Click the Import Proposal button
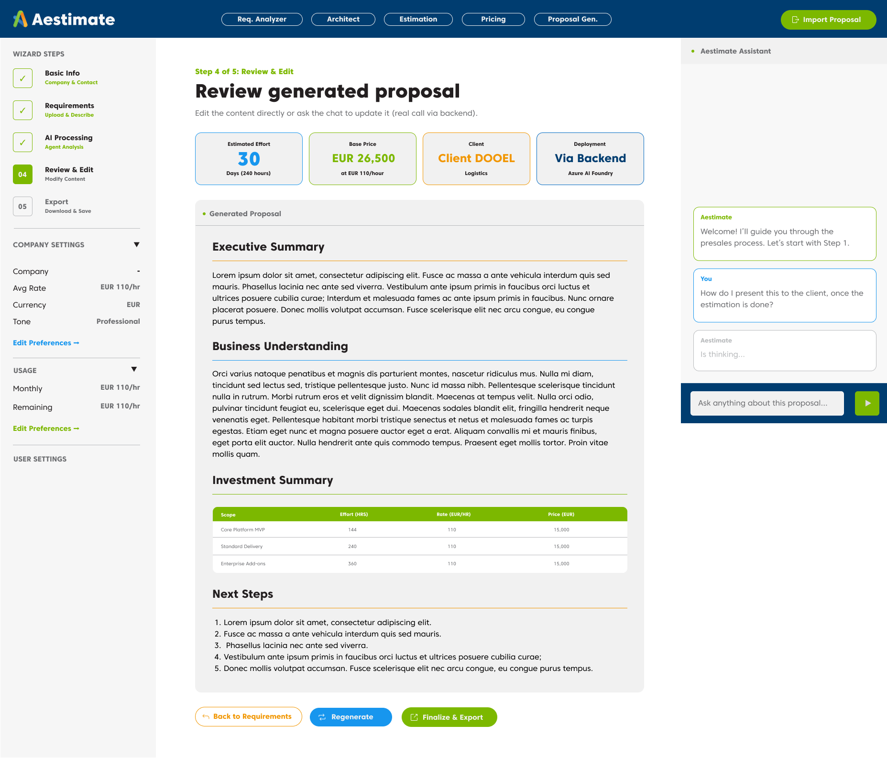 [828, 20]
